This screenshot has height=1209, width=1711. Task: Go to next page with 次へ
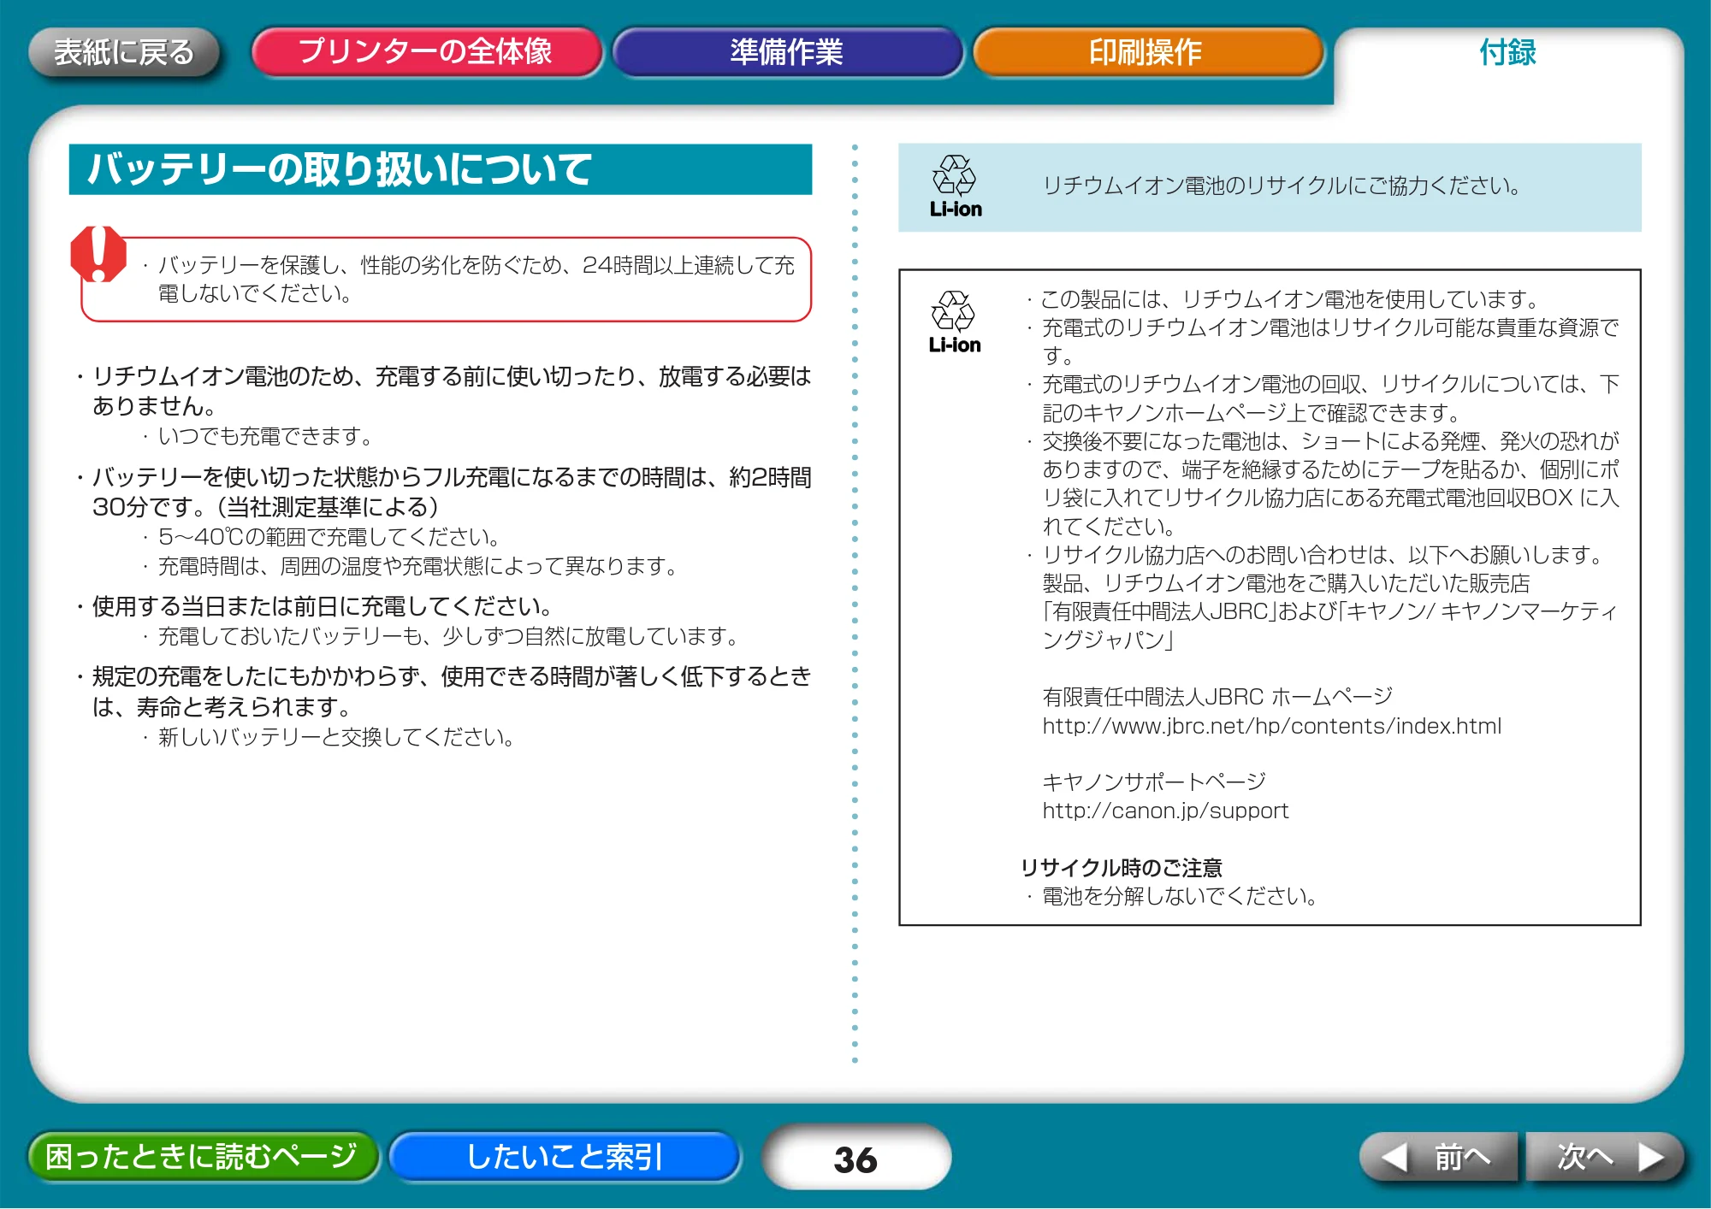click(1606, 1157)
